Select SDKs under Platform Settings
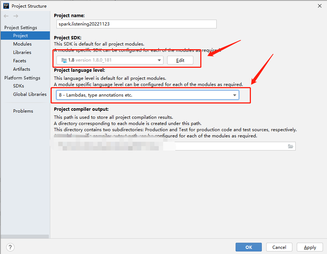Screen dimensions: 327x254 click(x=19, y=86)
